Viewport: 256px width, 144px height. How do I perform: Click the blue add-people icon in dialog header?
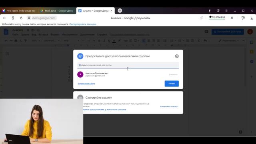pyautogui.click(x=80, y=56)
